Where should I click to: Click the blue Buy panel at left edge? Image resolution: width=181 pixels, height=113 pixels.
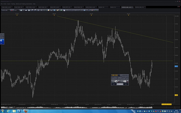(x=2, y=42)
